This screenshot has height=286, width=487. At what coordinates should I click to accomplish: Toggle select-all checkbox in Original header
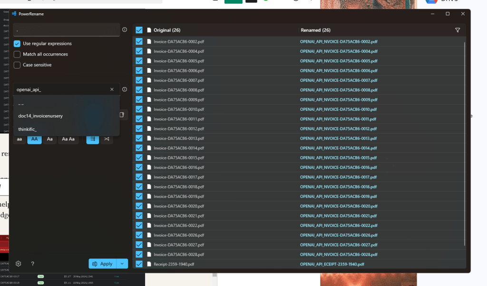click(x=139, y=30)
